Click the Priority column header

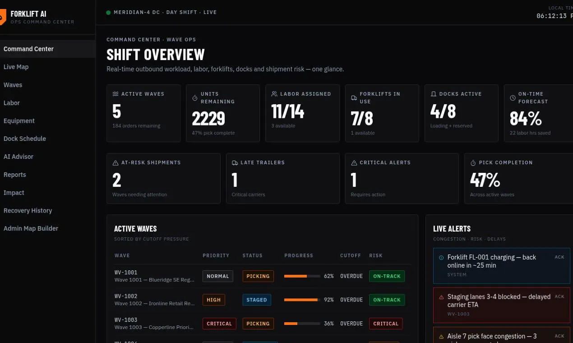216,255
